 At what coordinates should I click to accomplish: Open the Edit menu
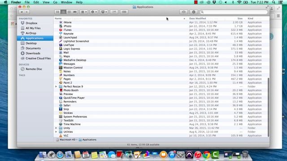[x=36, y=2]
